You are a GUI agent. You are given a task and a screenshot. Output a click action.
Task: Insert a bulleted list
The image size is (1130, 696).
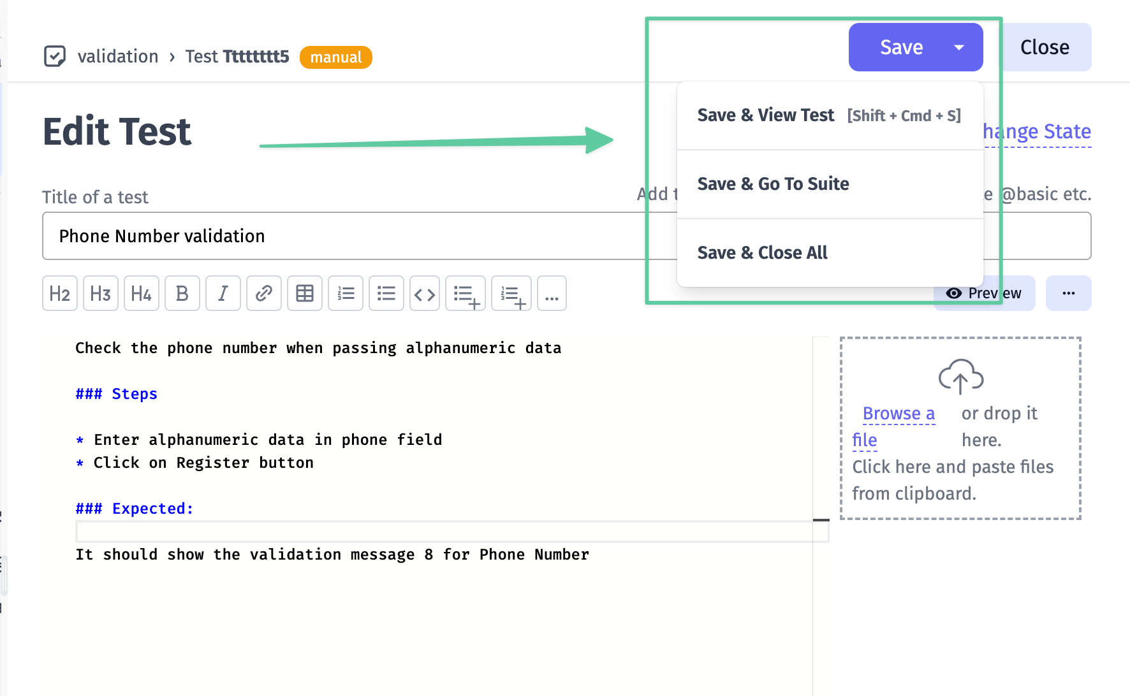(x=386, y=293)
